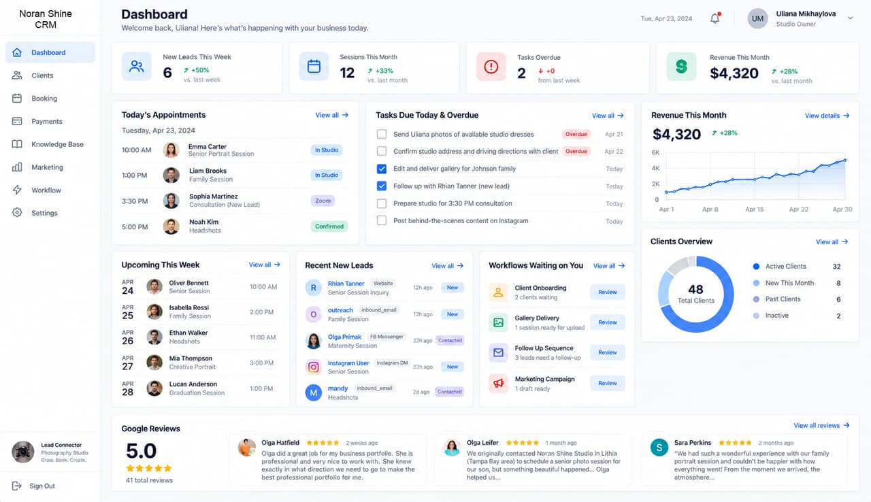Click the Marketing bar chart icon
The width and height of the screenshot is (871, 502).
point(17,167)
